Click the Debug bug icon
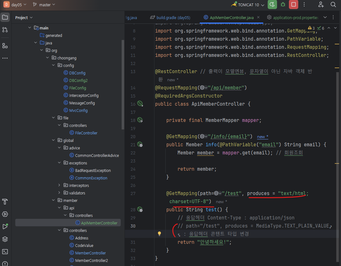This screenshot has width=341, height=266. point(283,5)
